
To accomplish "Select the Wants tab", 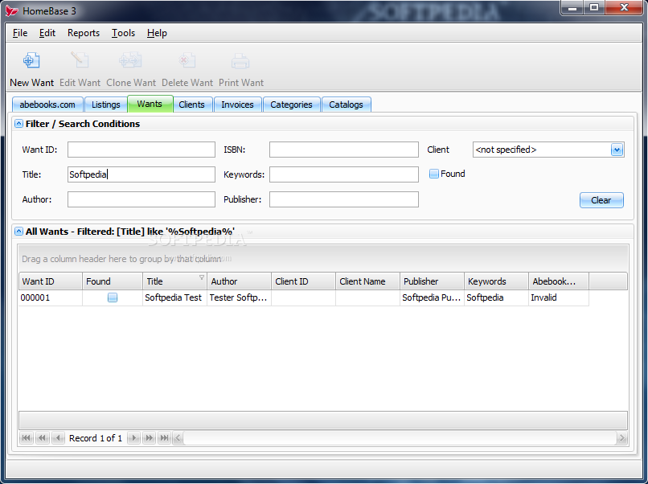I will click(x=150, y=104).
